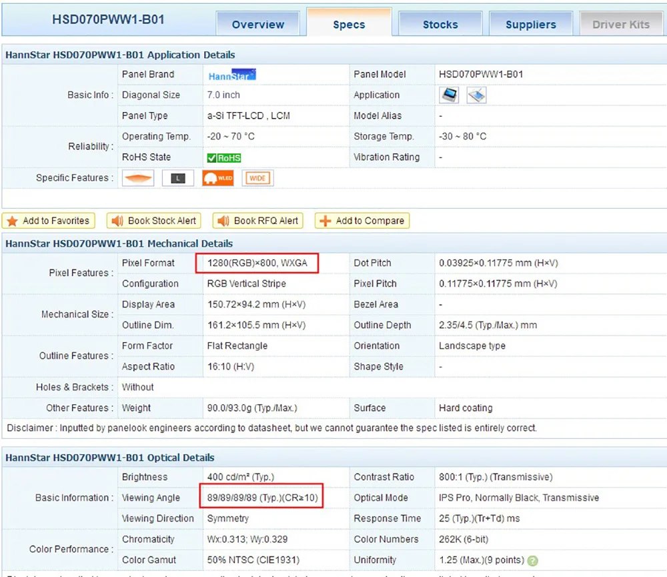This screenshot has width=667, height=577.
Task: Click the uniformity '1.25 (Max.)(9 points)' value
Action: pyautogui.click(x=481, y=560)
